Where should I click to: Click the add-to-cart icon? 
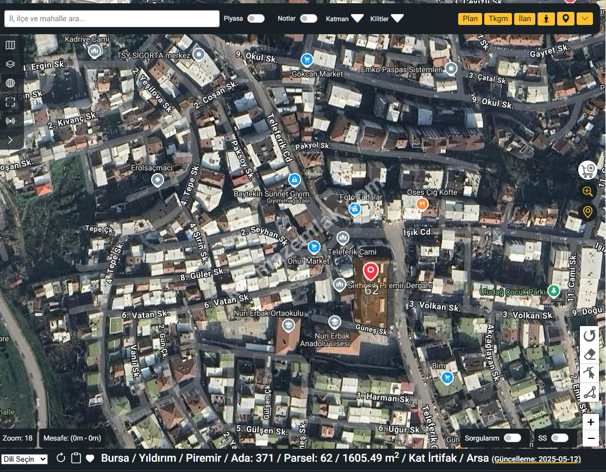click(587, 170)
